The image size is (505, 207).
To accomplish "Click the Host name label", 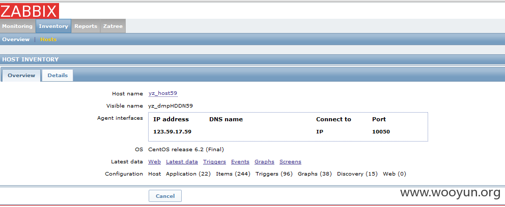I will click(x=128, y=94).
